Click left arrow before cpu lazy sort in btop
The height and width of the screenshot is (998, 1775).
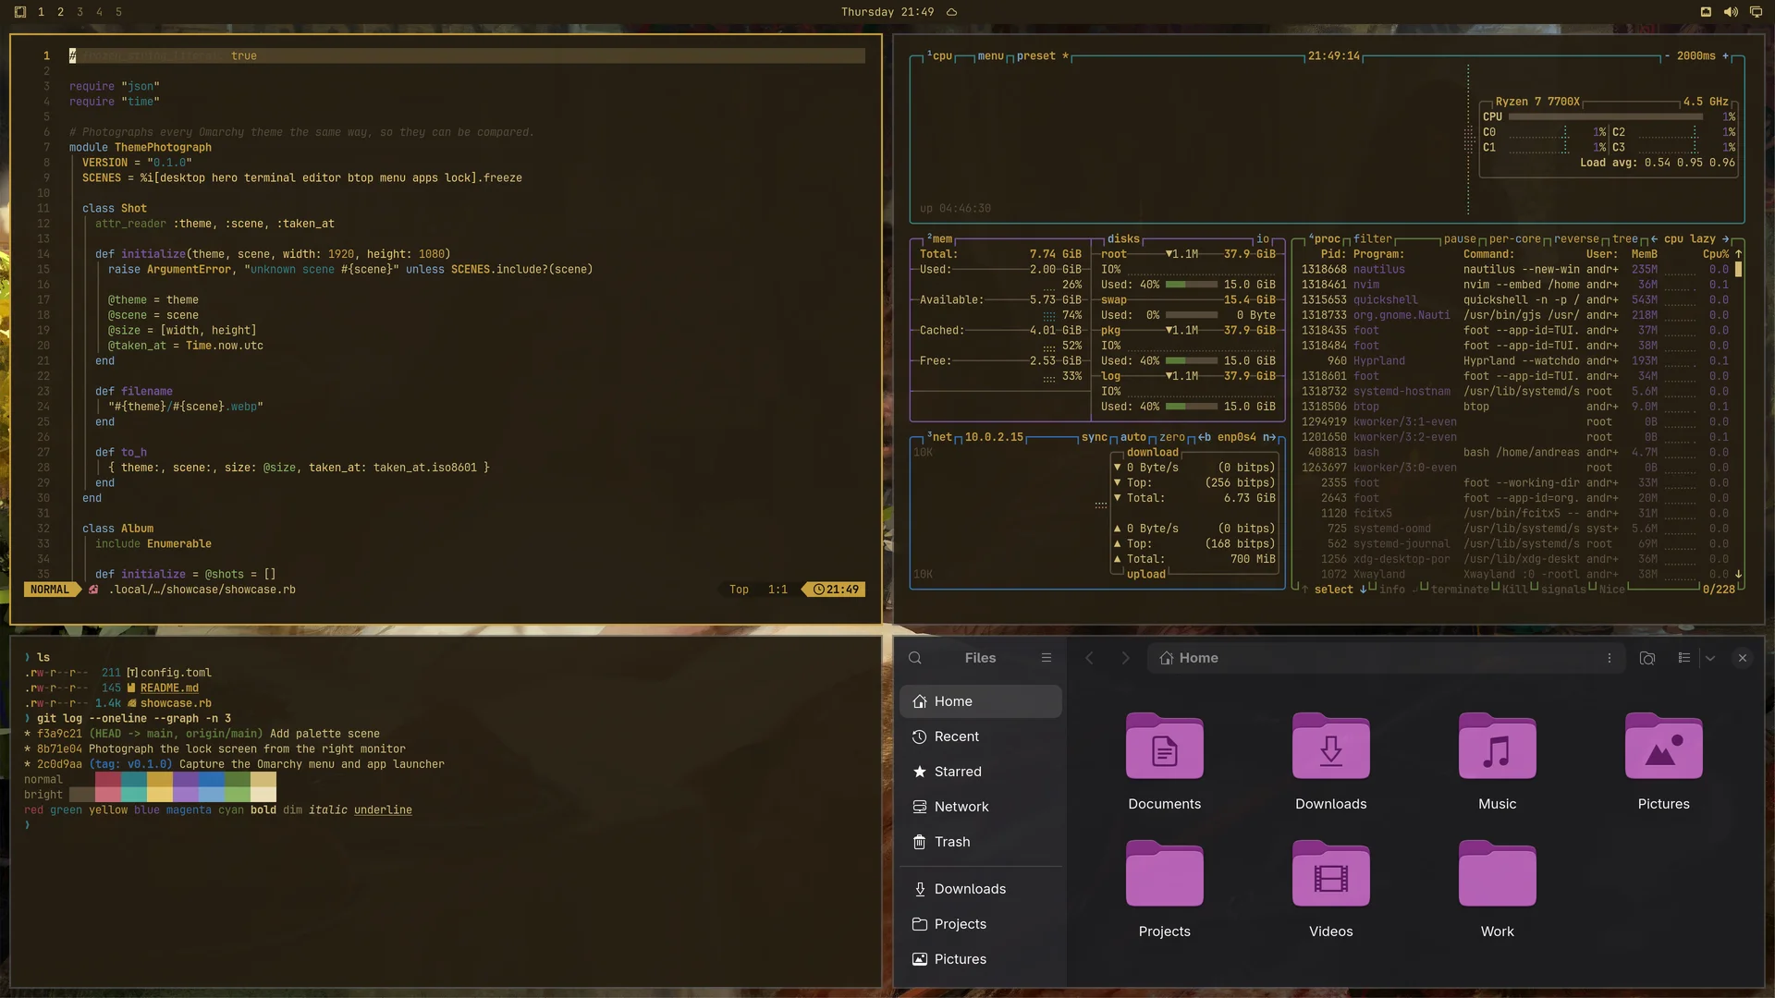click(1654, 238)
